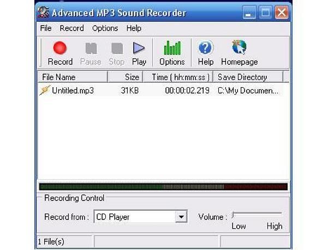Click the Untitled.mp3 file icon
The height and width of the screenshot is (250, 334).
45,90
